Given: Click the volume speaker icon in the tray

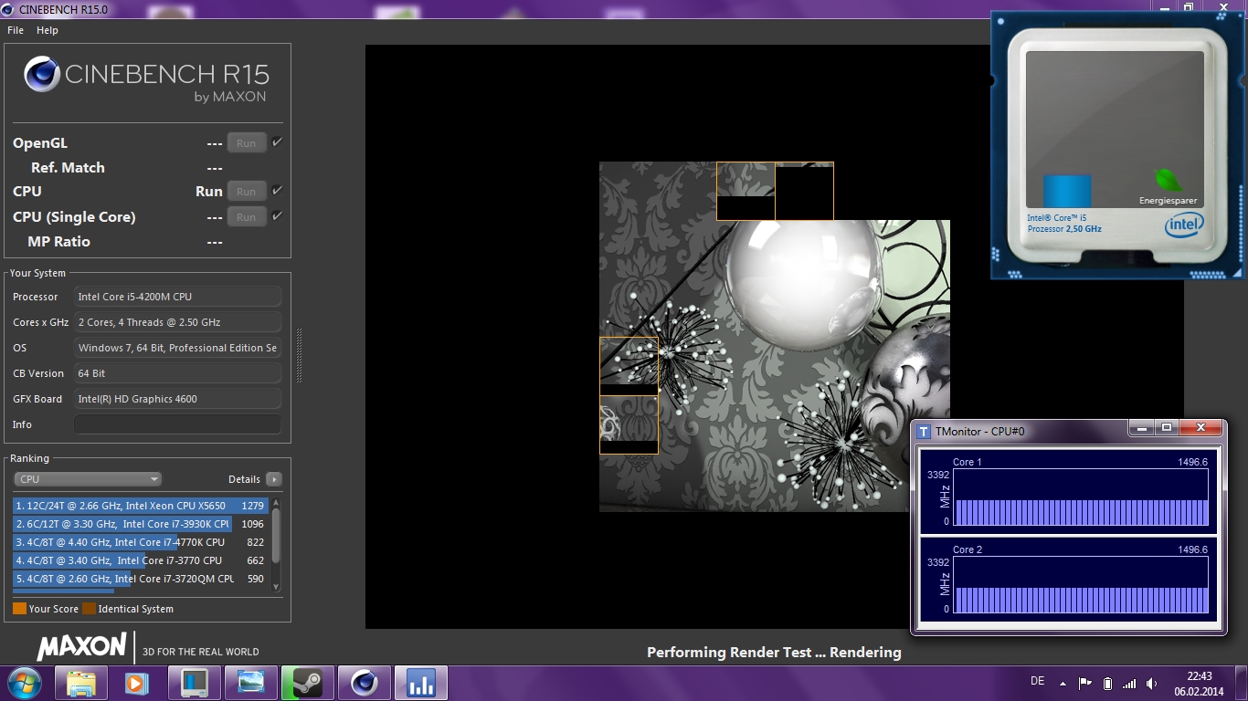Looking at the screenshot, I should [x=1152, y=683].
